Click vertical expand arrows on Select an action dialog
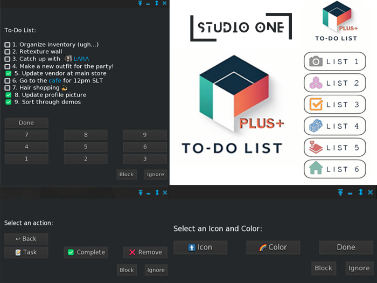 [x=157, y=192]
